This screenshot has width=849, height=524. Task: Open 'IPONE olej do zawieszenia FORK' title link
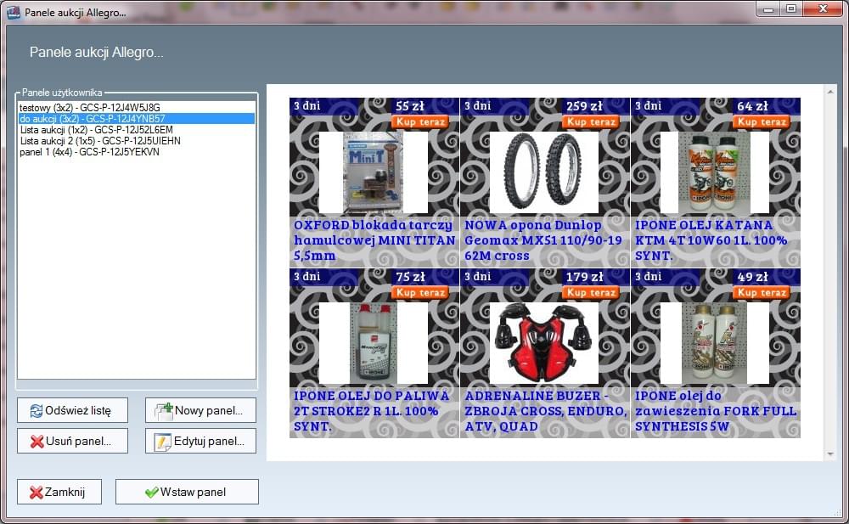coord(716,411)
